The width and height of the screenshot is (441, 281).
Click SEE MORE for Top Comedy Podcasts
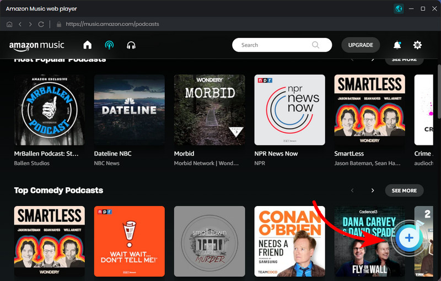coord(404,191)
